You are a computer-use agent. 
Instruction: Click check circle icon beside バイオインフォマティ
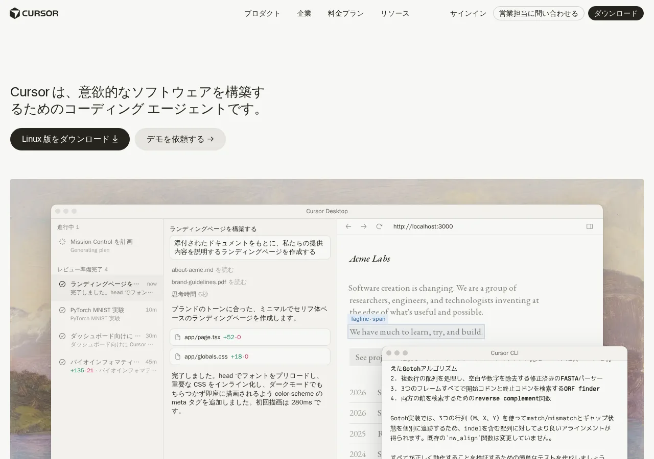tap(62, 362)
